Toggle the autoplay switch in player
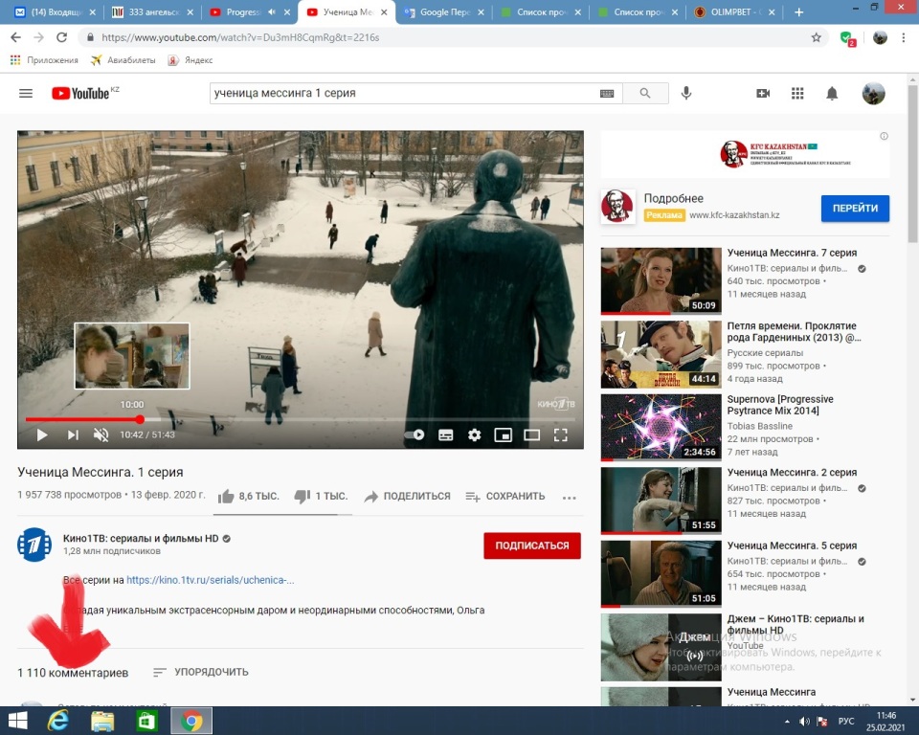 pyautogui.click(x=415, y=434)
